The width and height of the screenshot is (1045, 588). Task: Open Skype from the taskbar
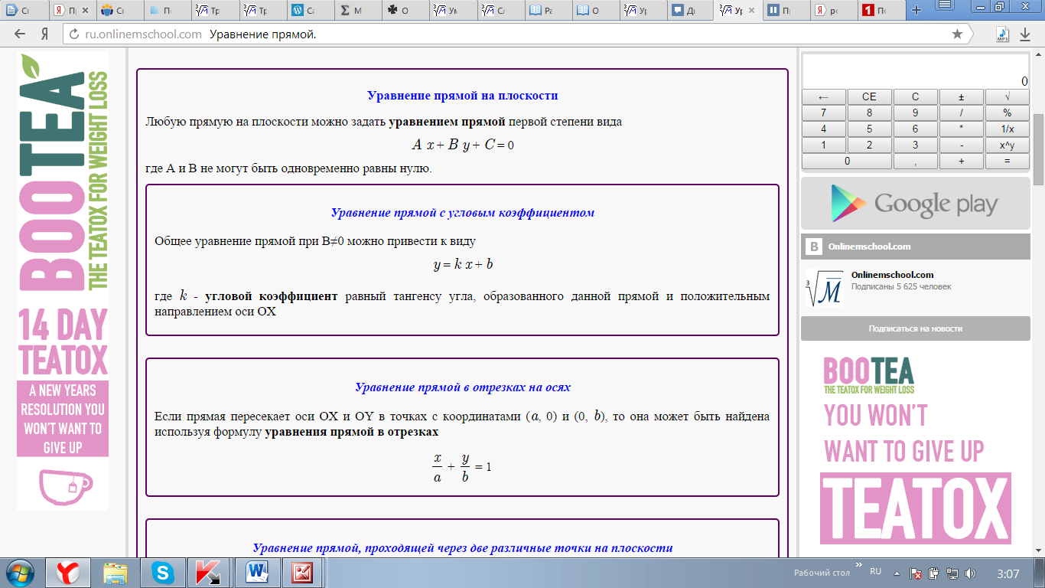click(x=162, y=573)
